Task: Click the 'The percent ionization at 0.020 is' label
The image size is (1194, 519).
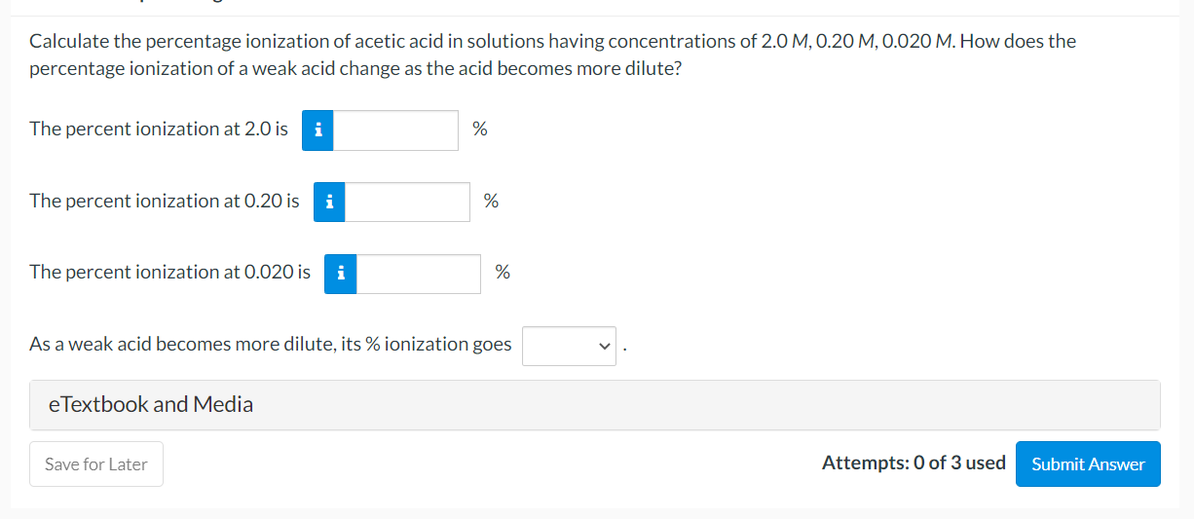Action: 170,272
